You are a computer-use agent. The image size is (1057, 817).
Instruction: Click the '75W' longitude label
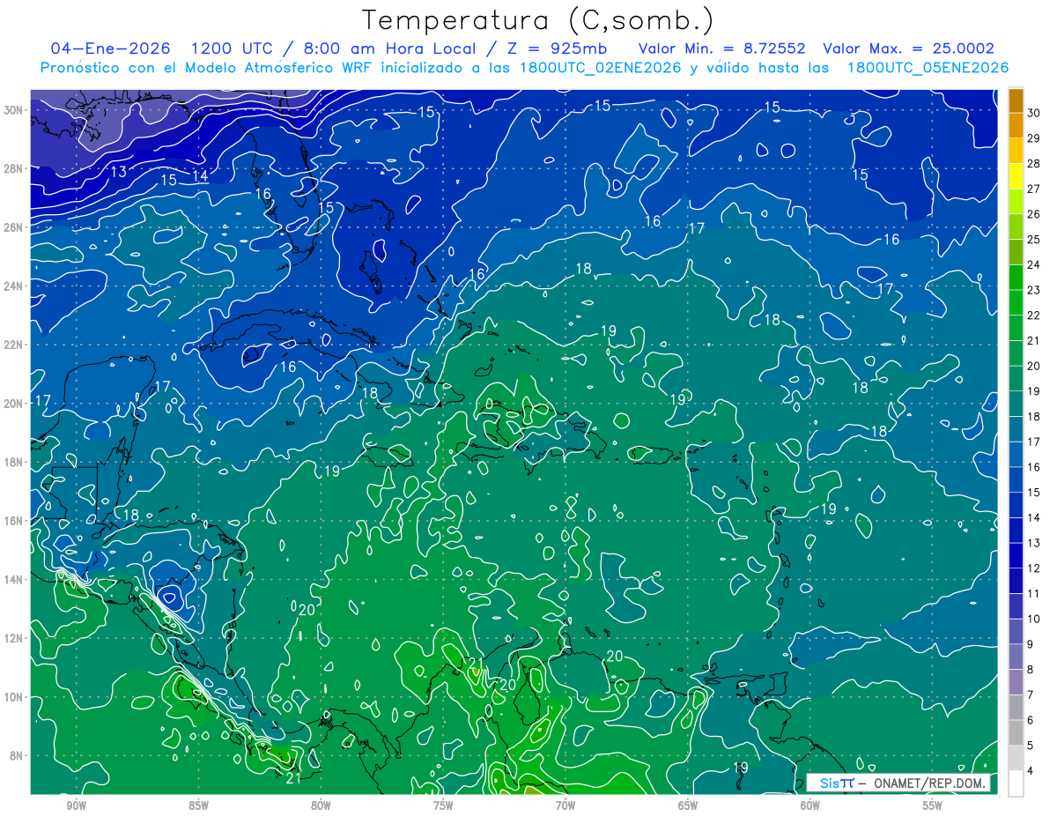[x=443, y=806]
